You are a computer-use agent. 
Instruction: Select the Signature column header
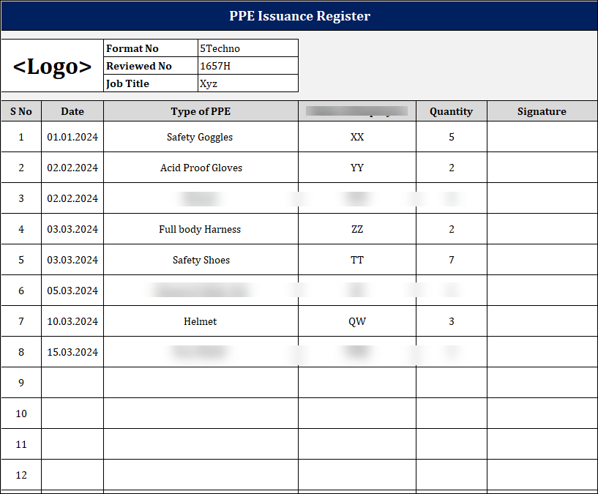pos(542,111)
